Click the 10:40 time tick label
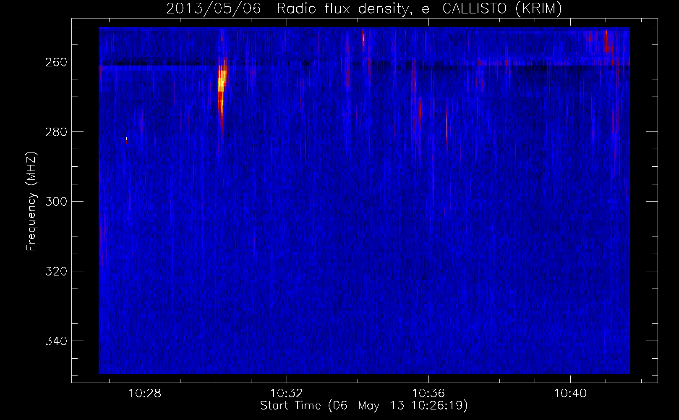Viewport: 679px width, 420px height. tap(570, 394)
